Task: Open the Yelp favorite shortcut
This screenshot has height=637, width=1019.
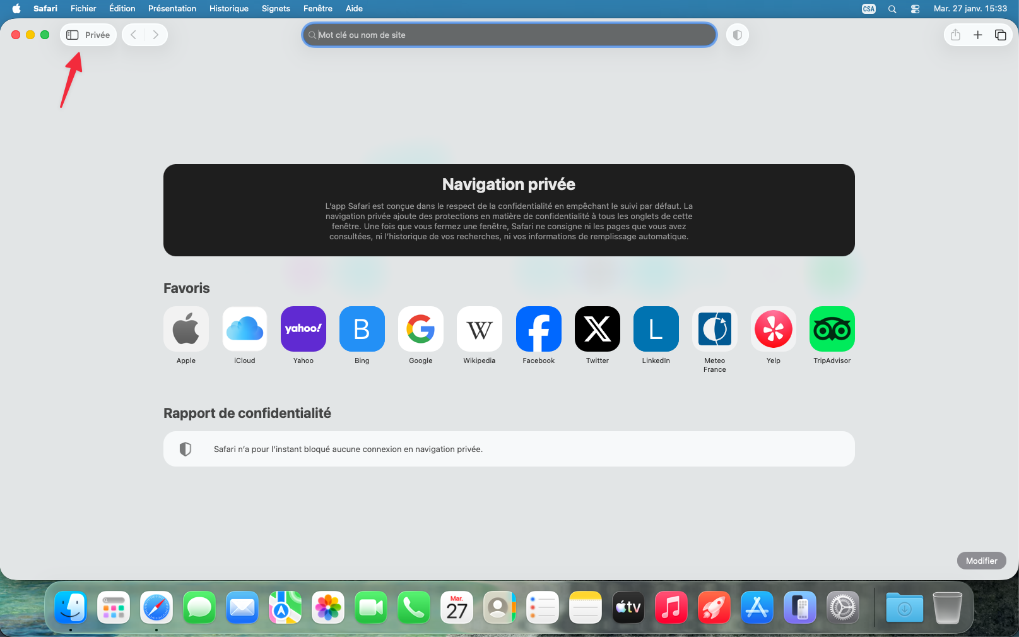Action: [773, 335]
